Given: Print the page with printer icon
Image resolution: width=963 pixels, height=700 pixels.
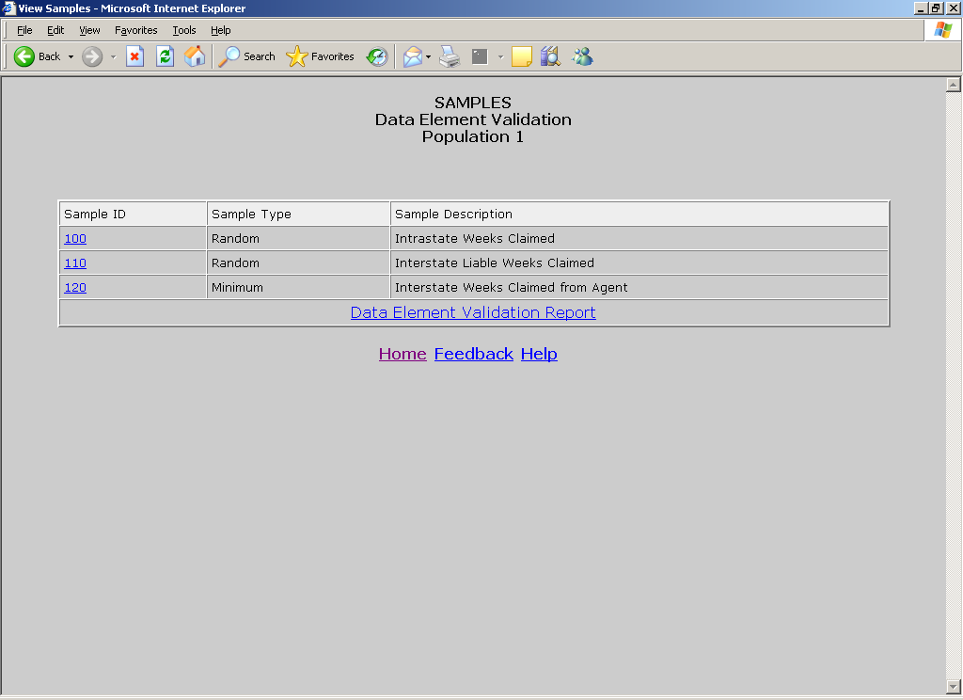Looking at the screenshot, I should (x=450, y=56).
